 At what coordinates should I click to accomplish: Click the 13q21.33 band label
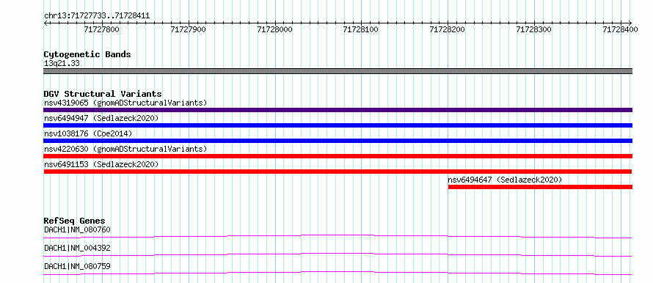coord(62,64)
